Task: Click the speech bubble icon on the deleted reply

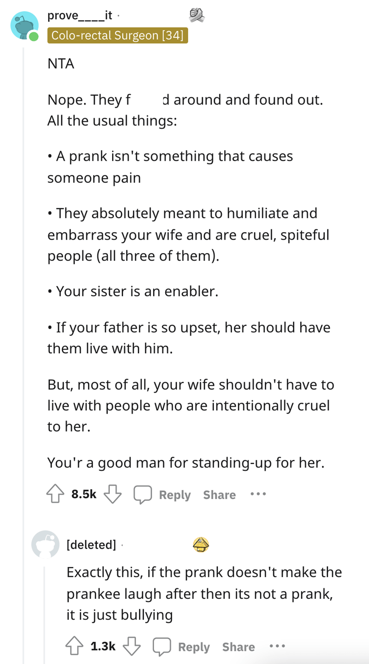Action: pyautogui.click(x=162, y=646)
